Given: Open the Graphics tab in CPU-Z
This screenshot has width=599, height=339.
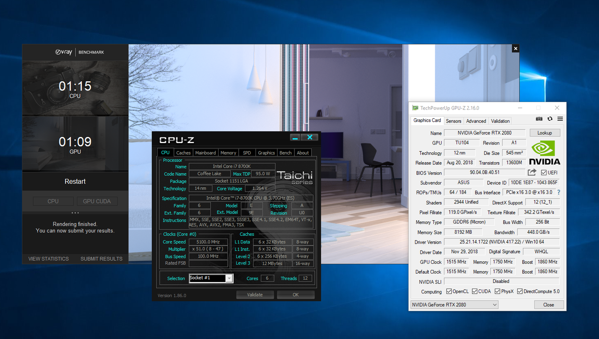Looking at the screenshot, I should (x=266, y=152).
